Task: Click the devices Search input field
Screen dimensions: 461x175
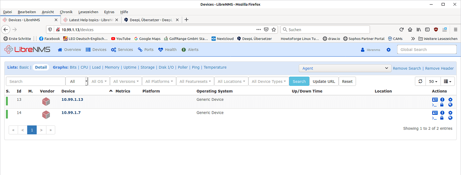Action: 36,82
